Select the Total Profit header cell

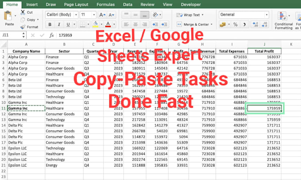(264, 51)
